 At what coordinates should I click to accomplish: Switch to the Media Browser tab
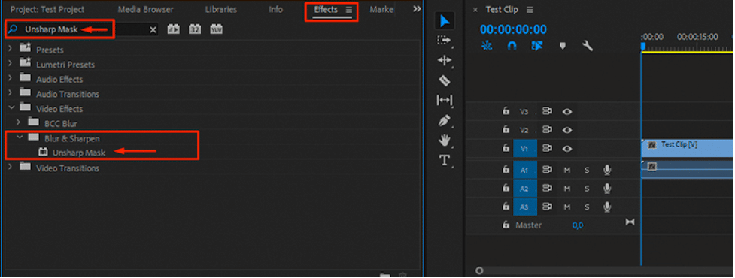[x=145, y=9]
